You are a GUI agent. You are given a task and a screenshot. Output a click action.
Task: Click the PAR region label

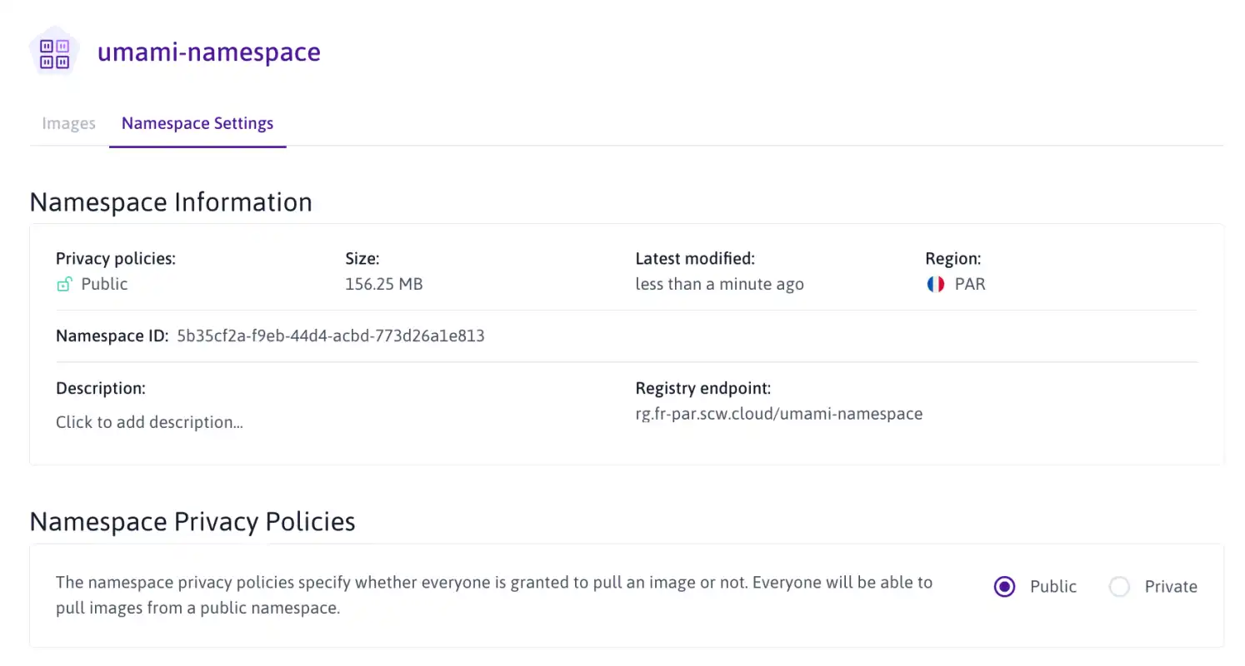pyautogui.click(x=970, y=284)
